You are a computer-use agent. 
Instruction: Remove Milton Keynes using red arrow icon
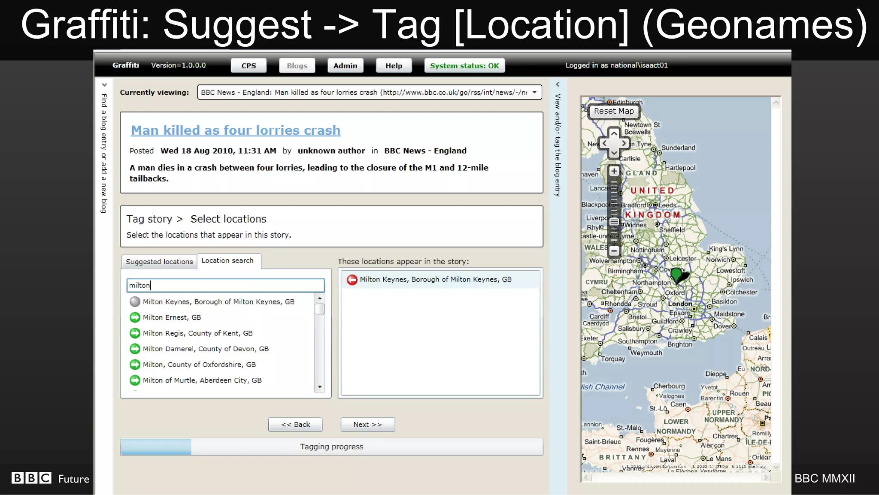pyautogui.click(x=352, y=280)
